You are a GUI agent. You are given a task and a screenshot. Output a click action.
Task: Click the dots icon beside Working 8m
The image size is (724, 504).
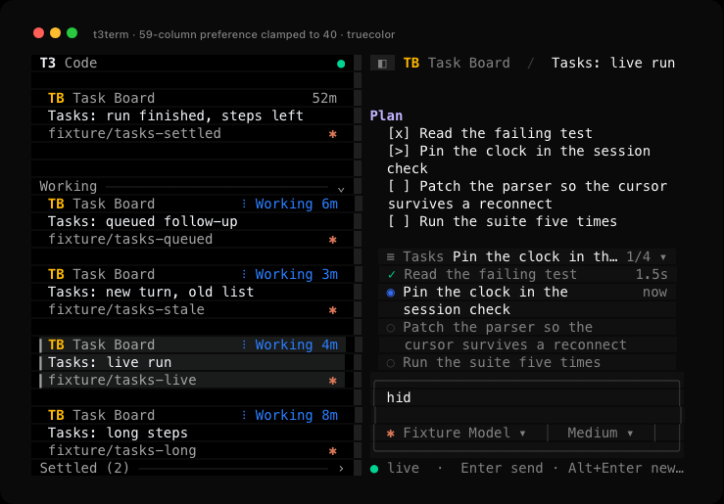pos(244,415)
